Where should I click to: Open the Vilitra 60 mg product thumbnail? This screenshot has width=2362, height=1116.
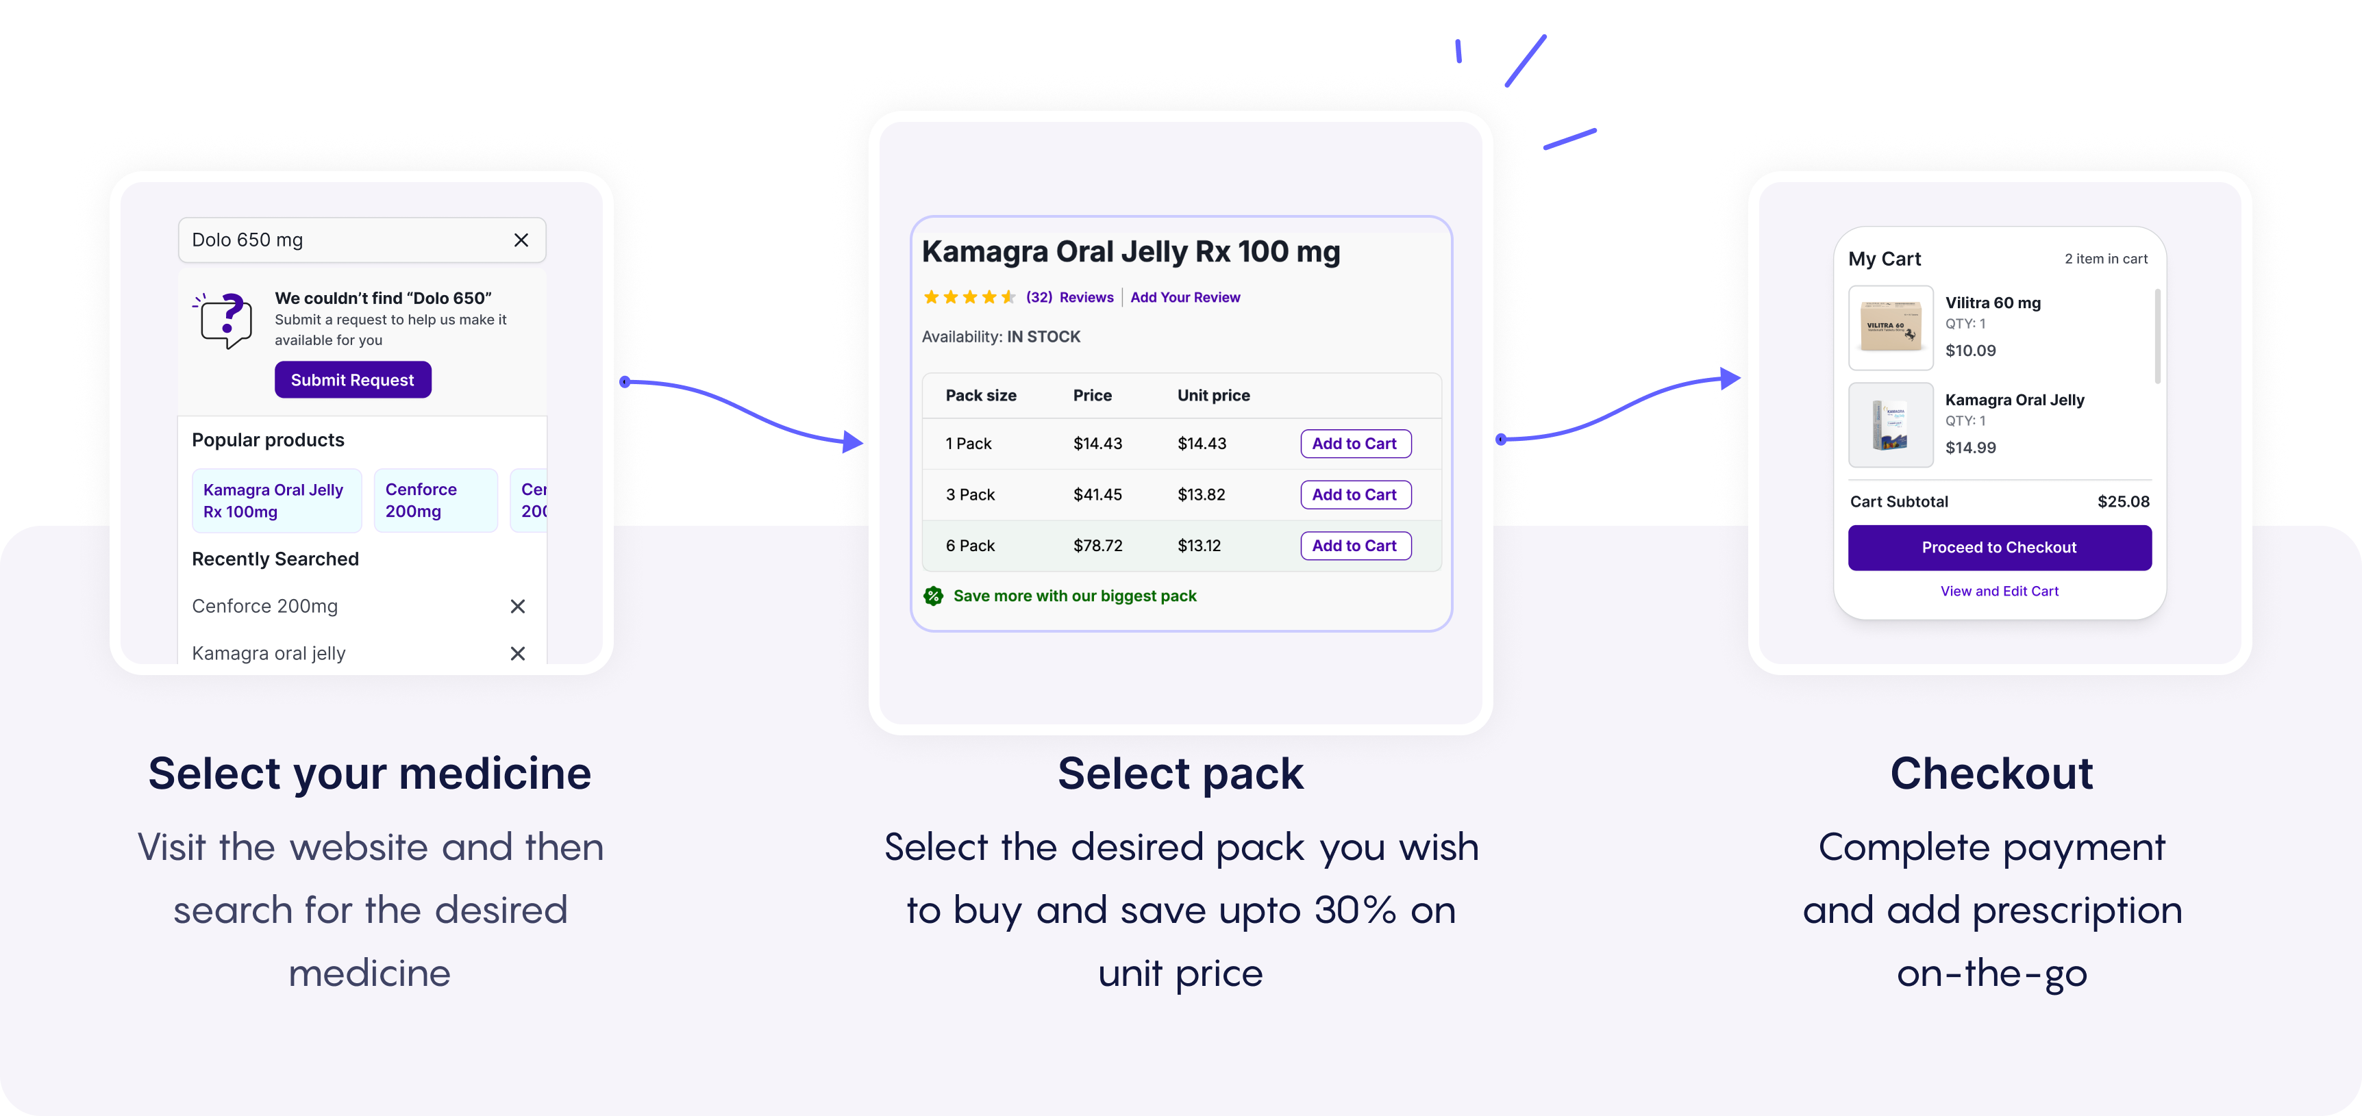pos(1891,328)
